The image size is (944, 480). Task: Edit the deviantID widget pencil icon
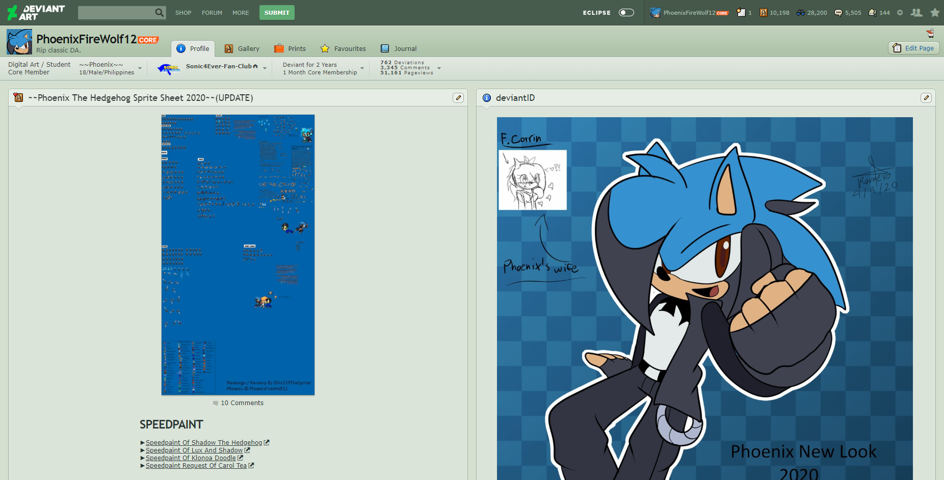(926, 98)
